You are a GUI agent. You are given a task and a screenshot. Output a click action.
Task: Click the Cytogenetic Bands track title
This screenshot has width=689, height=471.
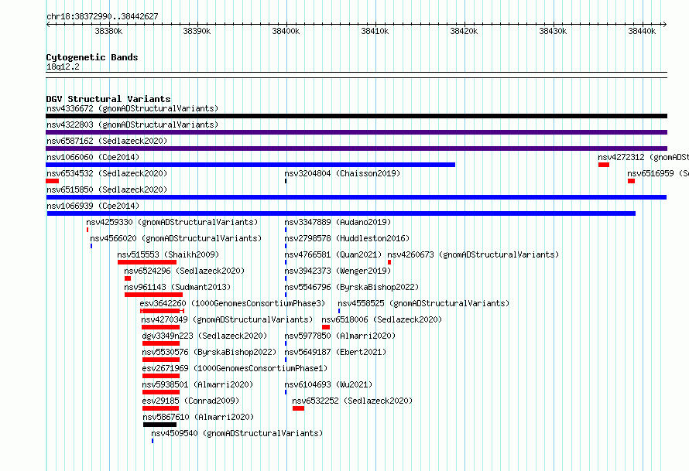[x=92, y=57]
